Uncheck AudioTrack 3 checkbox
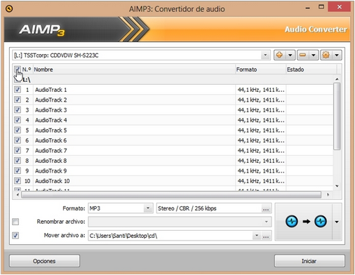Image resolution: width=355 pixels, height=275 pixels. pyautogui.click(x=18, y=109)
